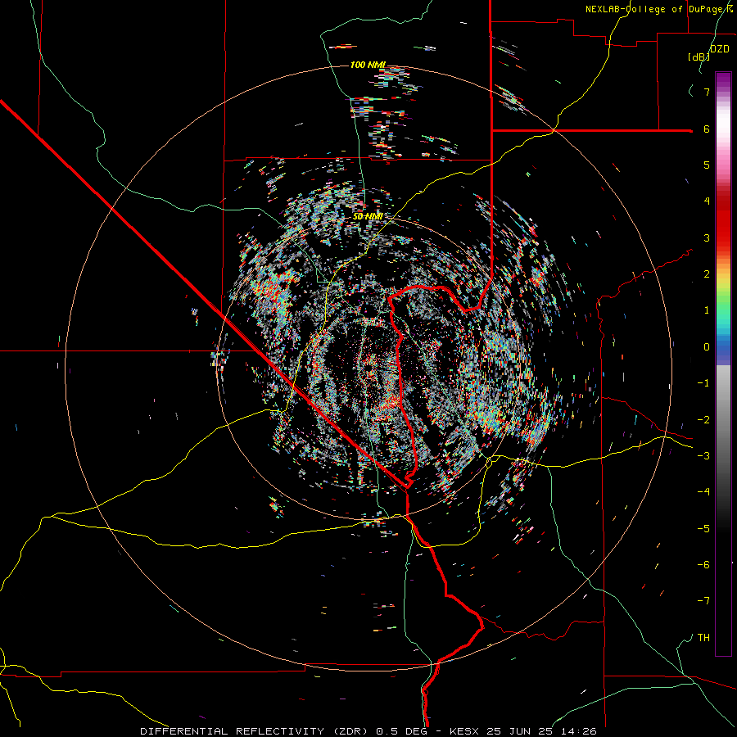Click the 7 value on the dB scale
737x737 pixels.
click(707, 92)
